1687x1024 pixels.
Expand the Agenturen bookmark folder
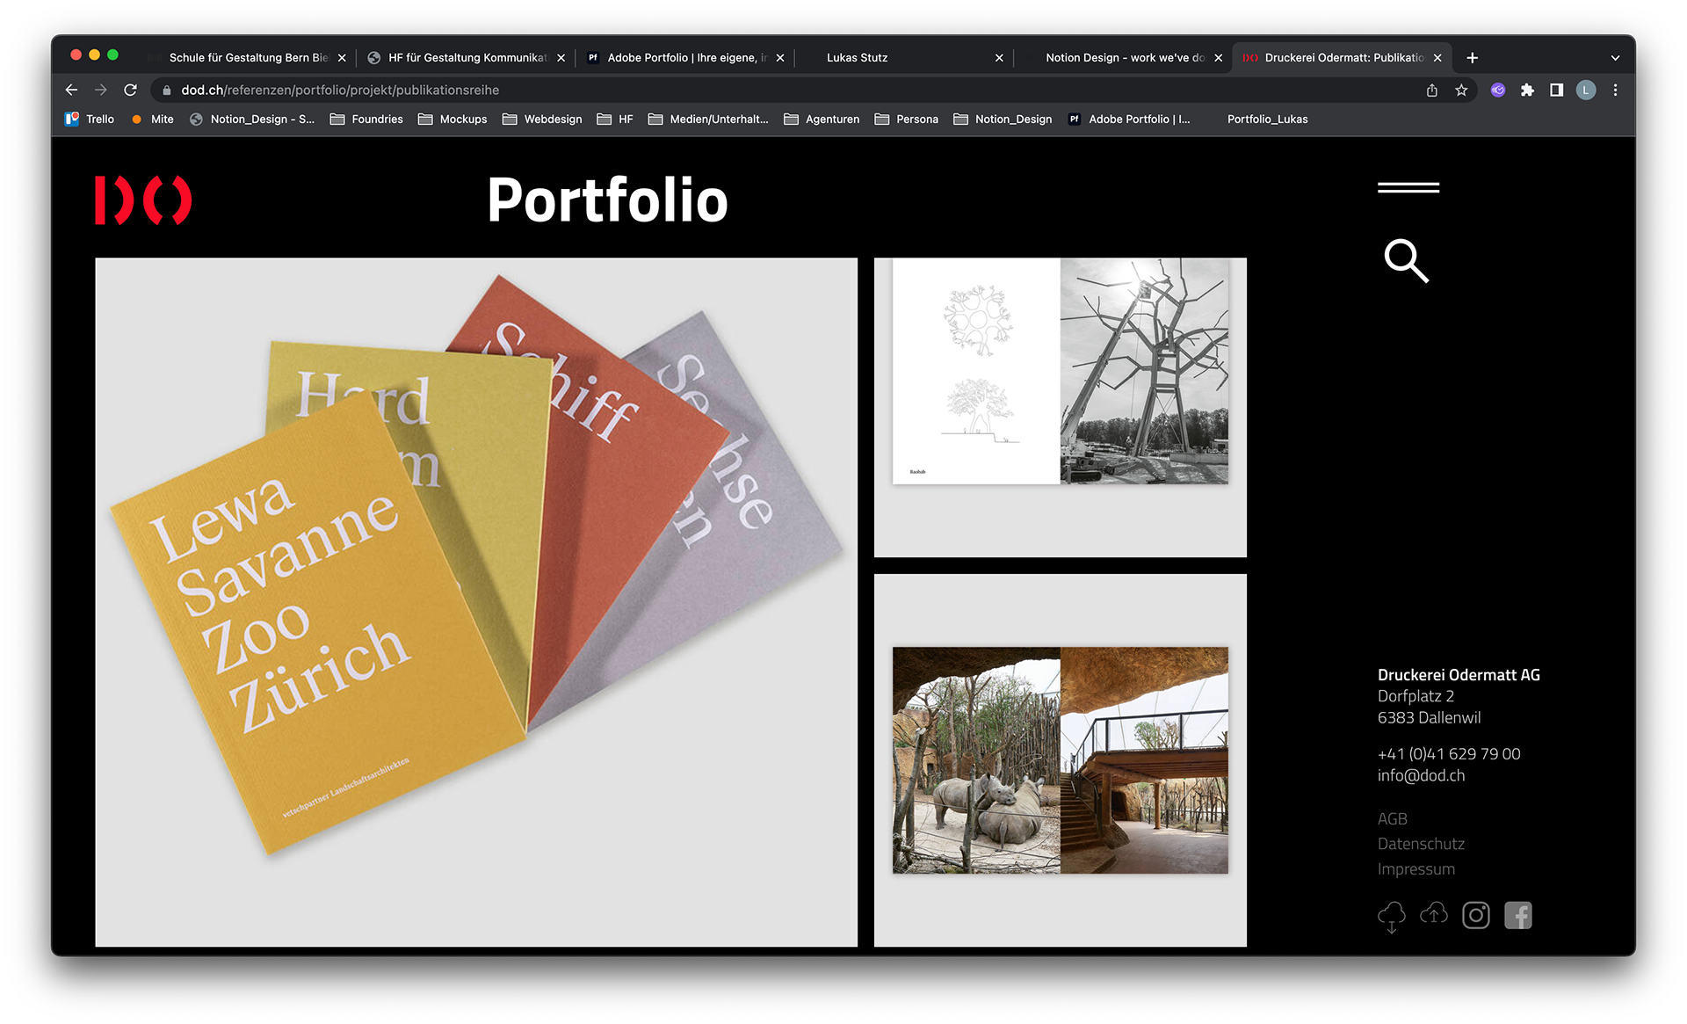point(822,120)
